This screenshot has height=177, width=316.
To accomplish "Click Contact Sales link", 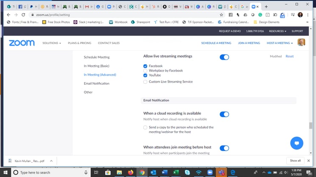I will pyautogui.click(x=109, y=43).
